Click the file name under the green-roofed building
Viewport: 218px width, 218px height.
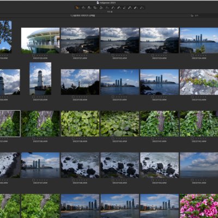[40, 58]
